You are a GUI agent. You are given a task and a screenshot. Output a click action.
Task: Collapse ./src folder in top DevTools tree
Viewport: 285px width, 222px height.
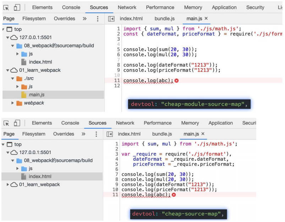12,79
